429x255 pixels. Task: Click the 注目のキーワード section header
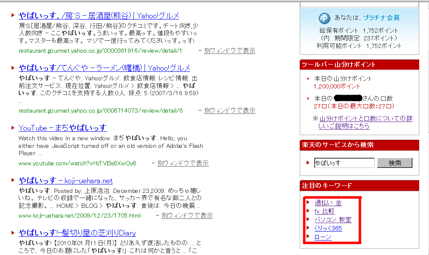point(359,185)
